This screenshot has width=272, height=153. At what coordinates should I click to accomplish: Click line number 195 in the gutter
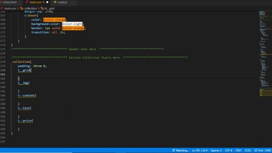coord(3,133)
